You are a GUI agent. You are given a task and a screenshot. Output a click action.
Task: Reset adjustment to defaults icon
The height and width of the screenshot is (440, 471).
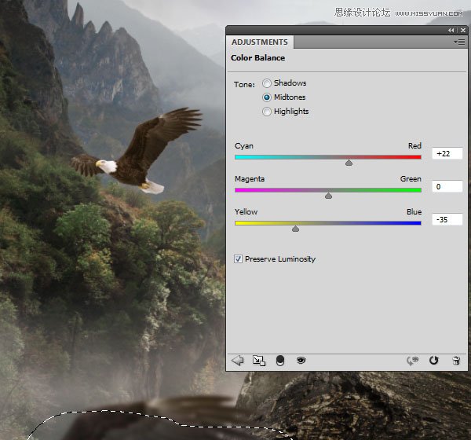[x=434, y=360]
